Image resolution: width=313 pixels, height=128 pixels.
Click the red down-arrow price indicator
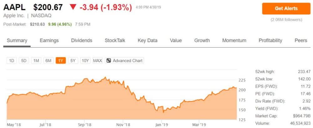tap(73, 7)
